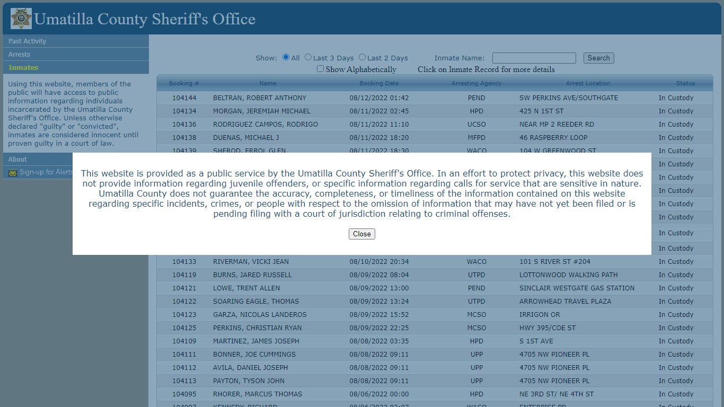
Task: Click arrest location IRRIGON OR
Action: coord(540,314)
